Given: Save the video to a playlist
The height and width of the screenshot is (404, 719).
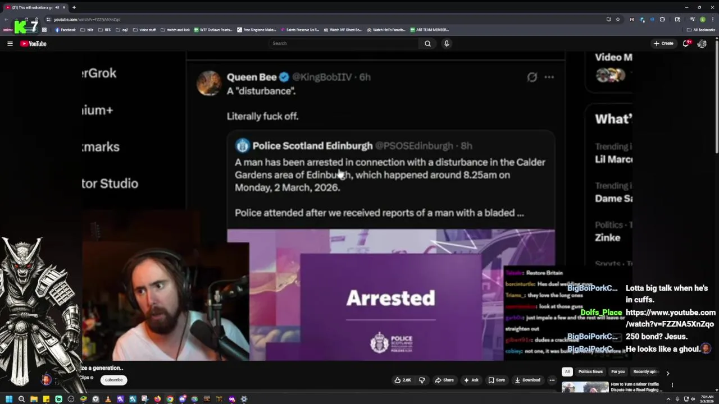Looking at the screenshot, I should pyautogui.click(x=496, y=380).
